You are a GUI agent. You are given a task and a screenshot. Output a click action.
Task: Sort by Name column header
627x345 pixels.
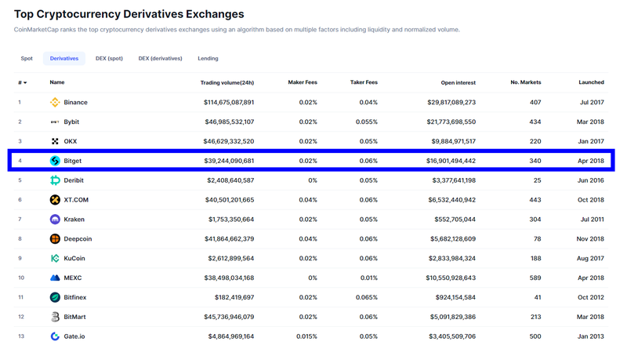pos(57,82)
